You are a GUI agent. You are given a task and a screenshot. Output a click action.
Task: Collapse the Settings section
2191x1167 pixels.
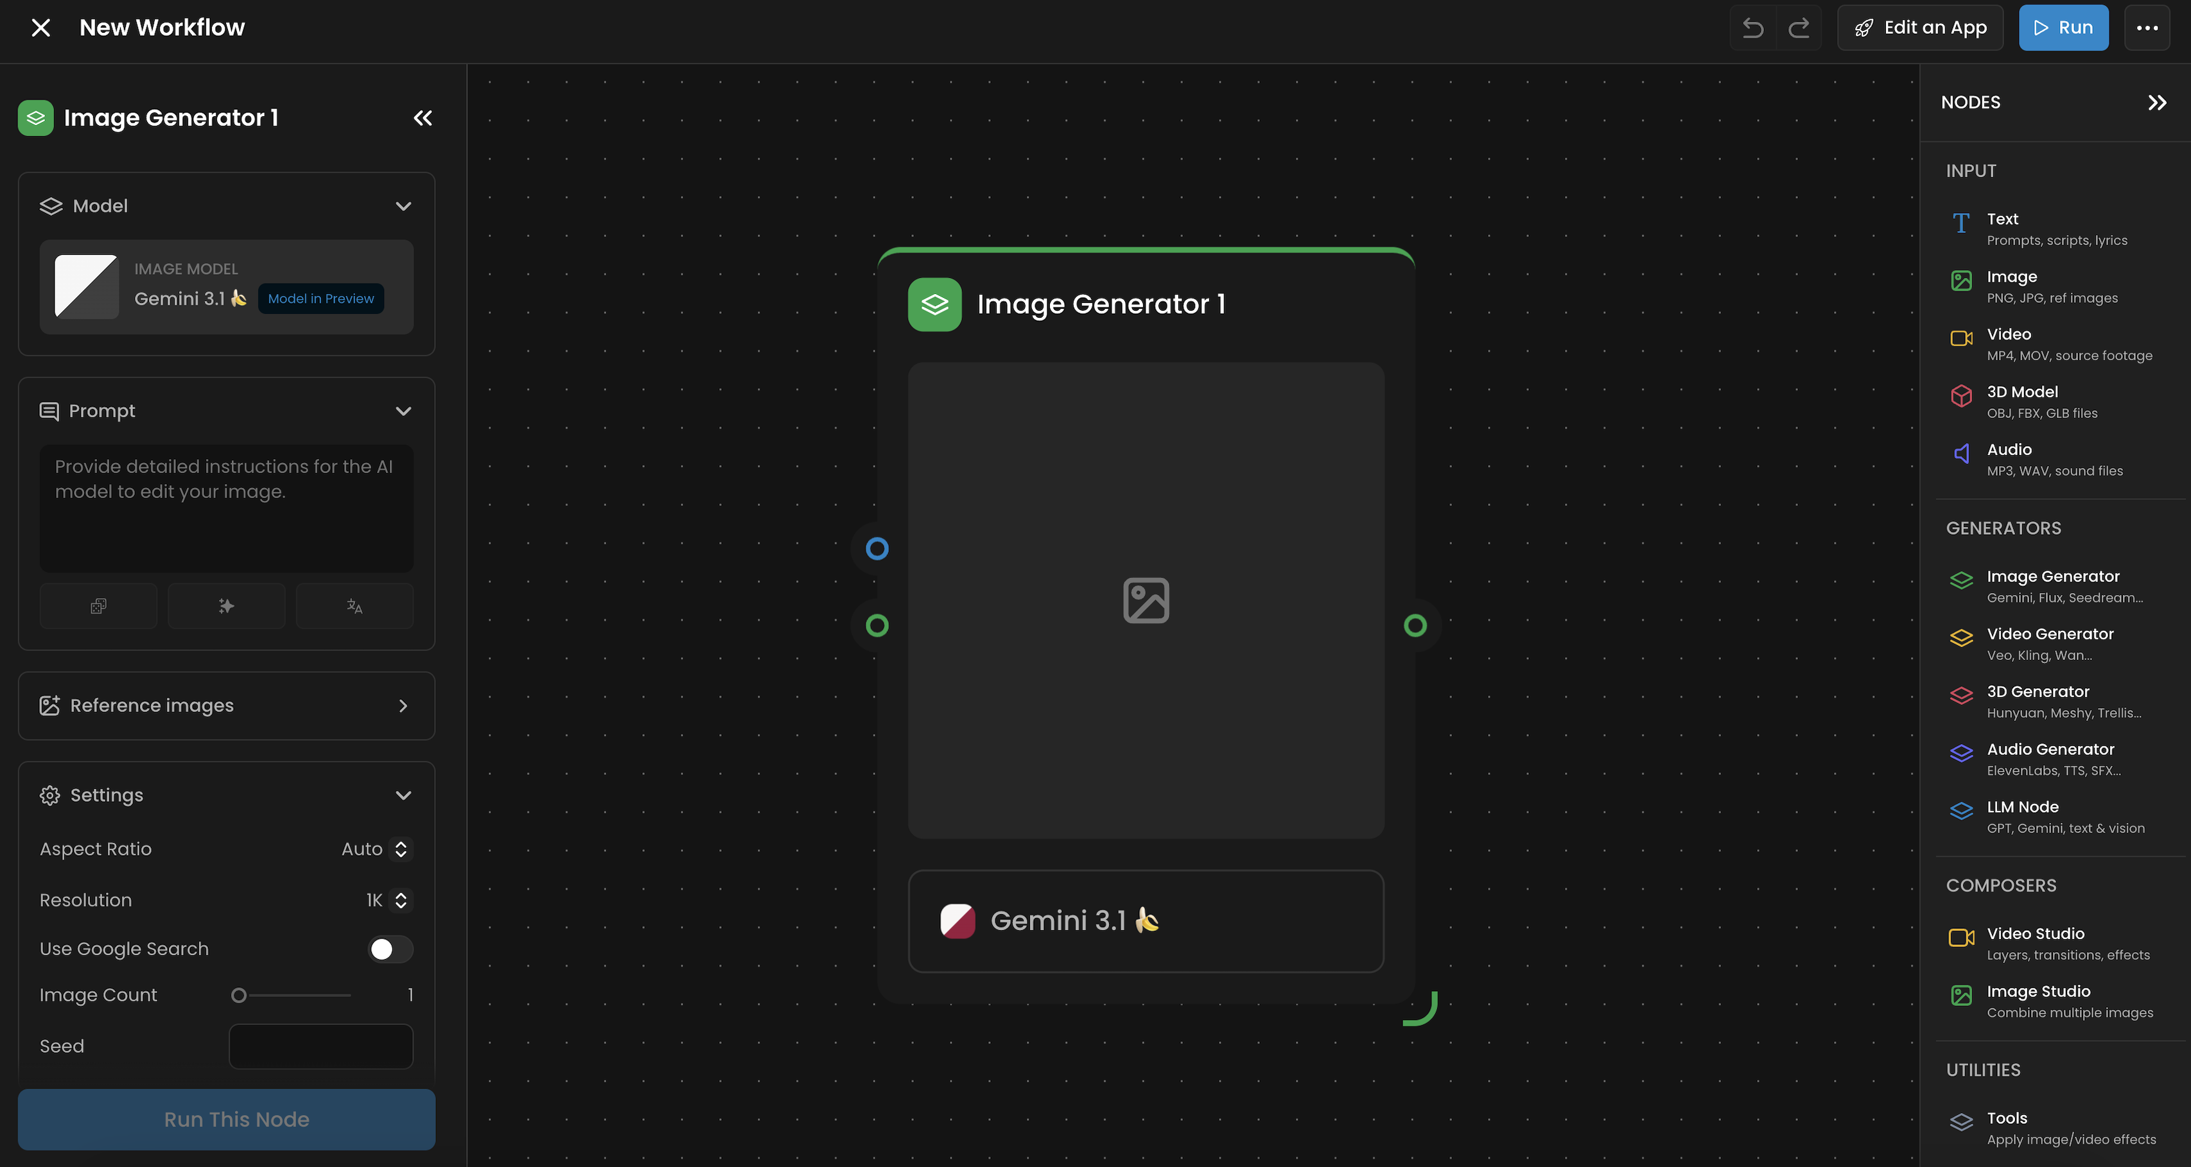[403, 795]
